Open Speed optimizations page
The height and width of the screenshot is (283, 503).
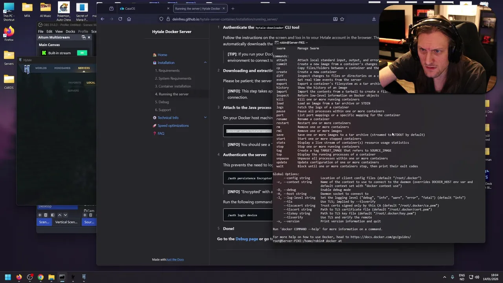pyautogui.click(x=173, y=125)
